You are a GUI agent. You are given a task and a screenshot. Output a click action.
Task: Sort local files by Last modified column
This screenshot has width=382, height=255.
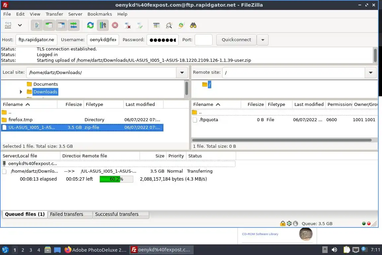point(143,105)
